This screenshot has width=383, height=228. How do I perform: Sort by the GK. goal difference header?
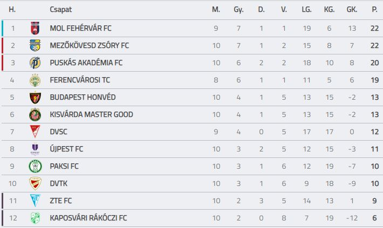(352, 10)
